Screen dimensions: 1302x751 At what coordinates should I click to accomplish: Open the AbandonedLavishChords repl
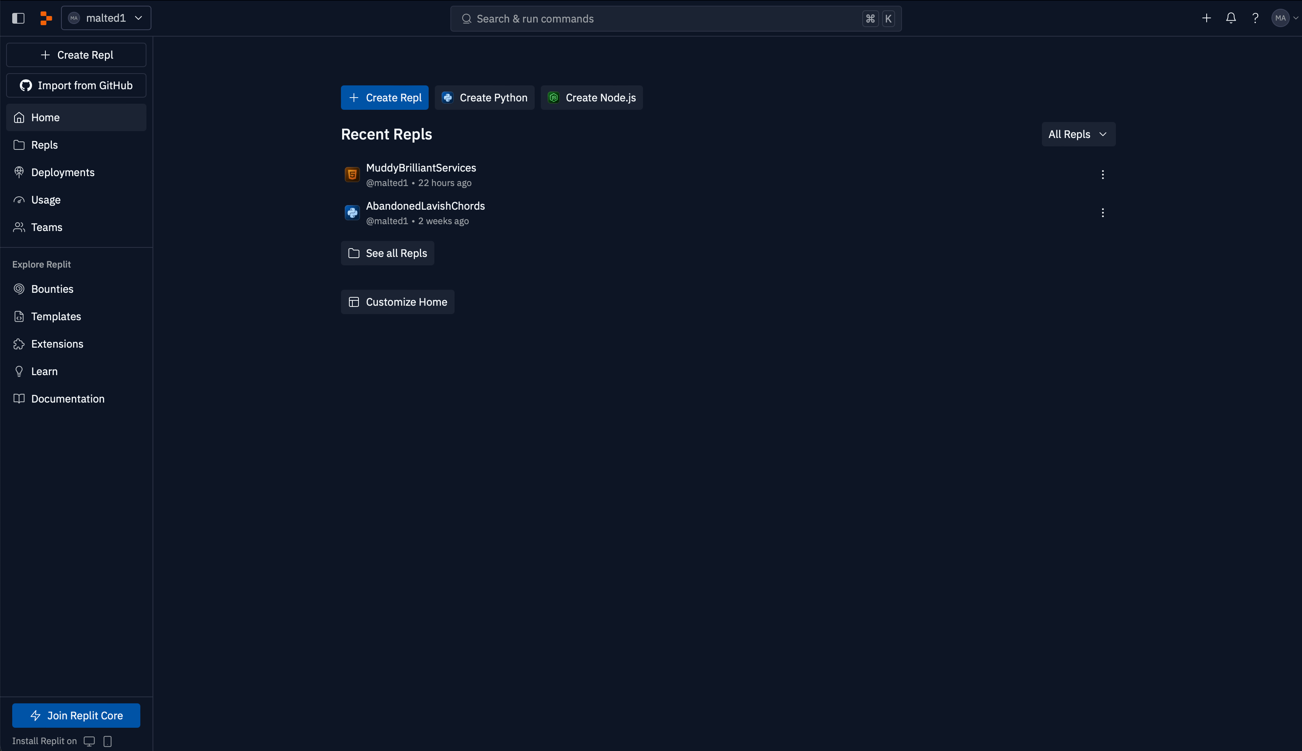425,206
